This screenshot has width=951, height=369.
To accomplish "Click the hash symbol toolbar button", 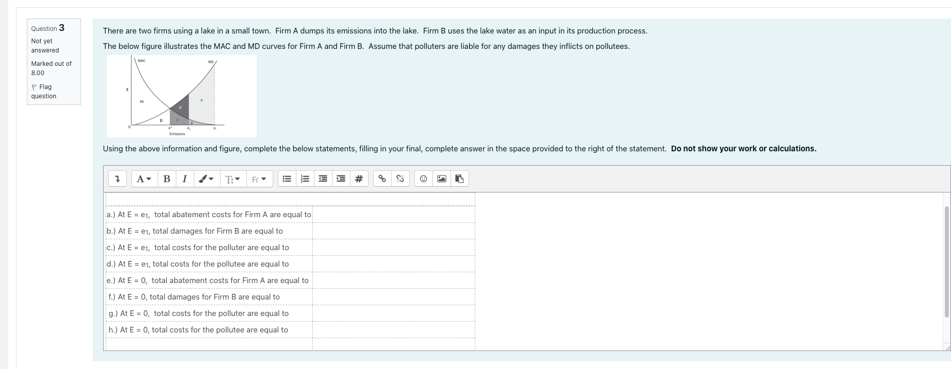I will [359, 179].
